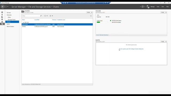Click the Local Server icon in the left rail
This screenshot has height=96, width=171.
point(2,15)
